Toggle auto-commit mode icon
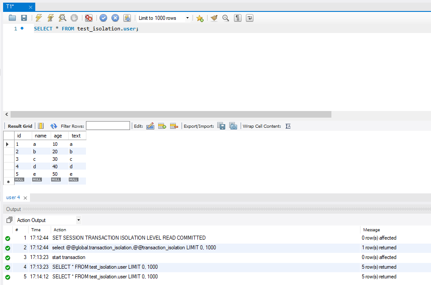 [x=127, y=18]
